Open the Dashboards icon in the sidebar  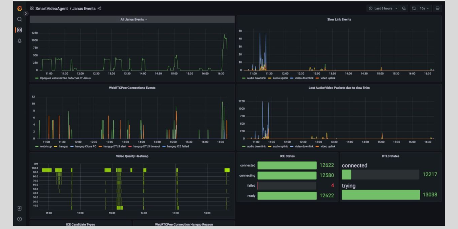20,30
